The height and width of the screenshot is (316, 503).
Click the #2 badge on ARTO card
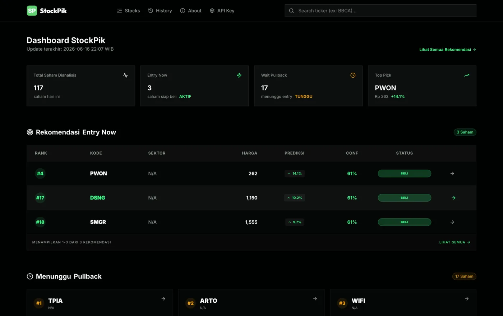click(x=190, y=303)
